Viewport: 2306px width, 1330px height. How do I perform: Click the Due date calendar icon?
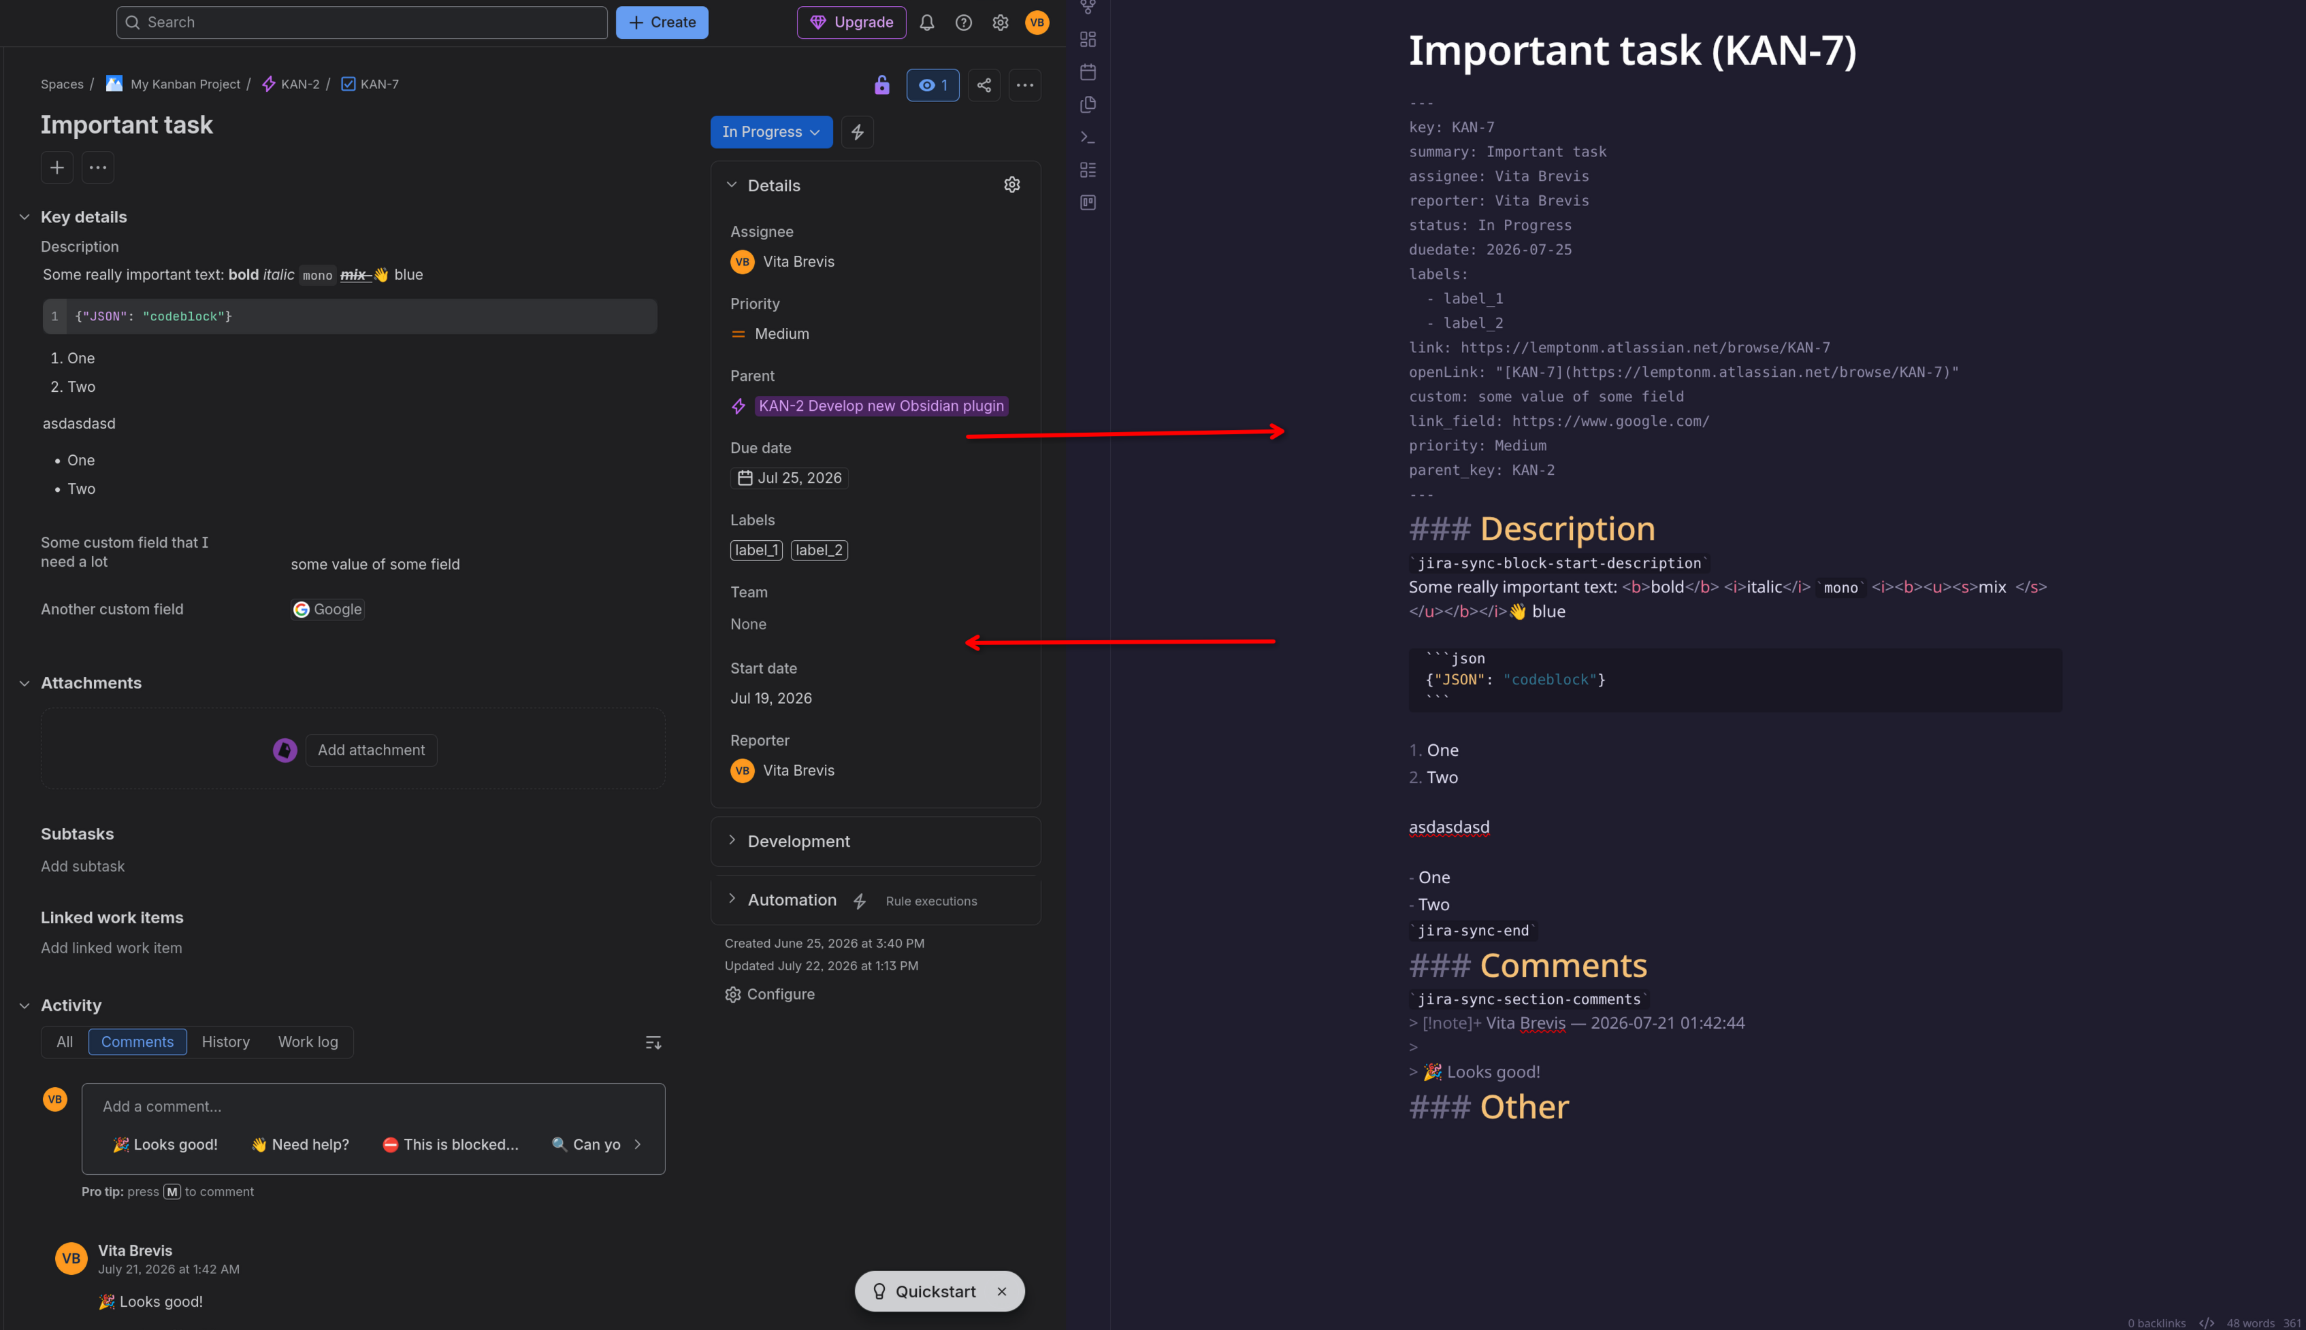point(745,478)
